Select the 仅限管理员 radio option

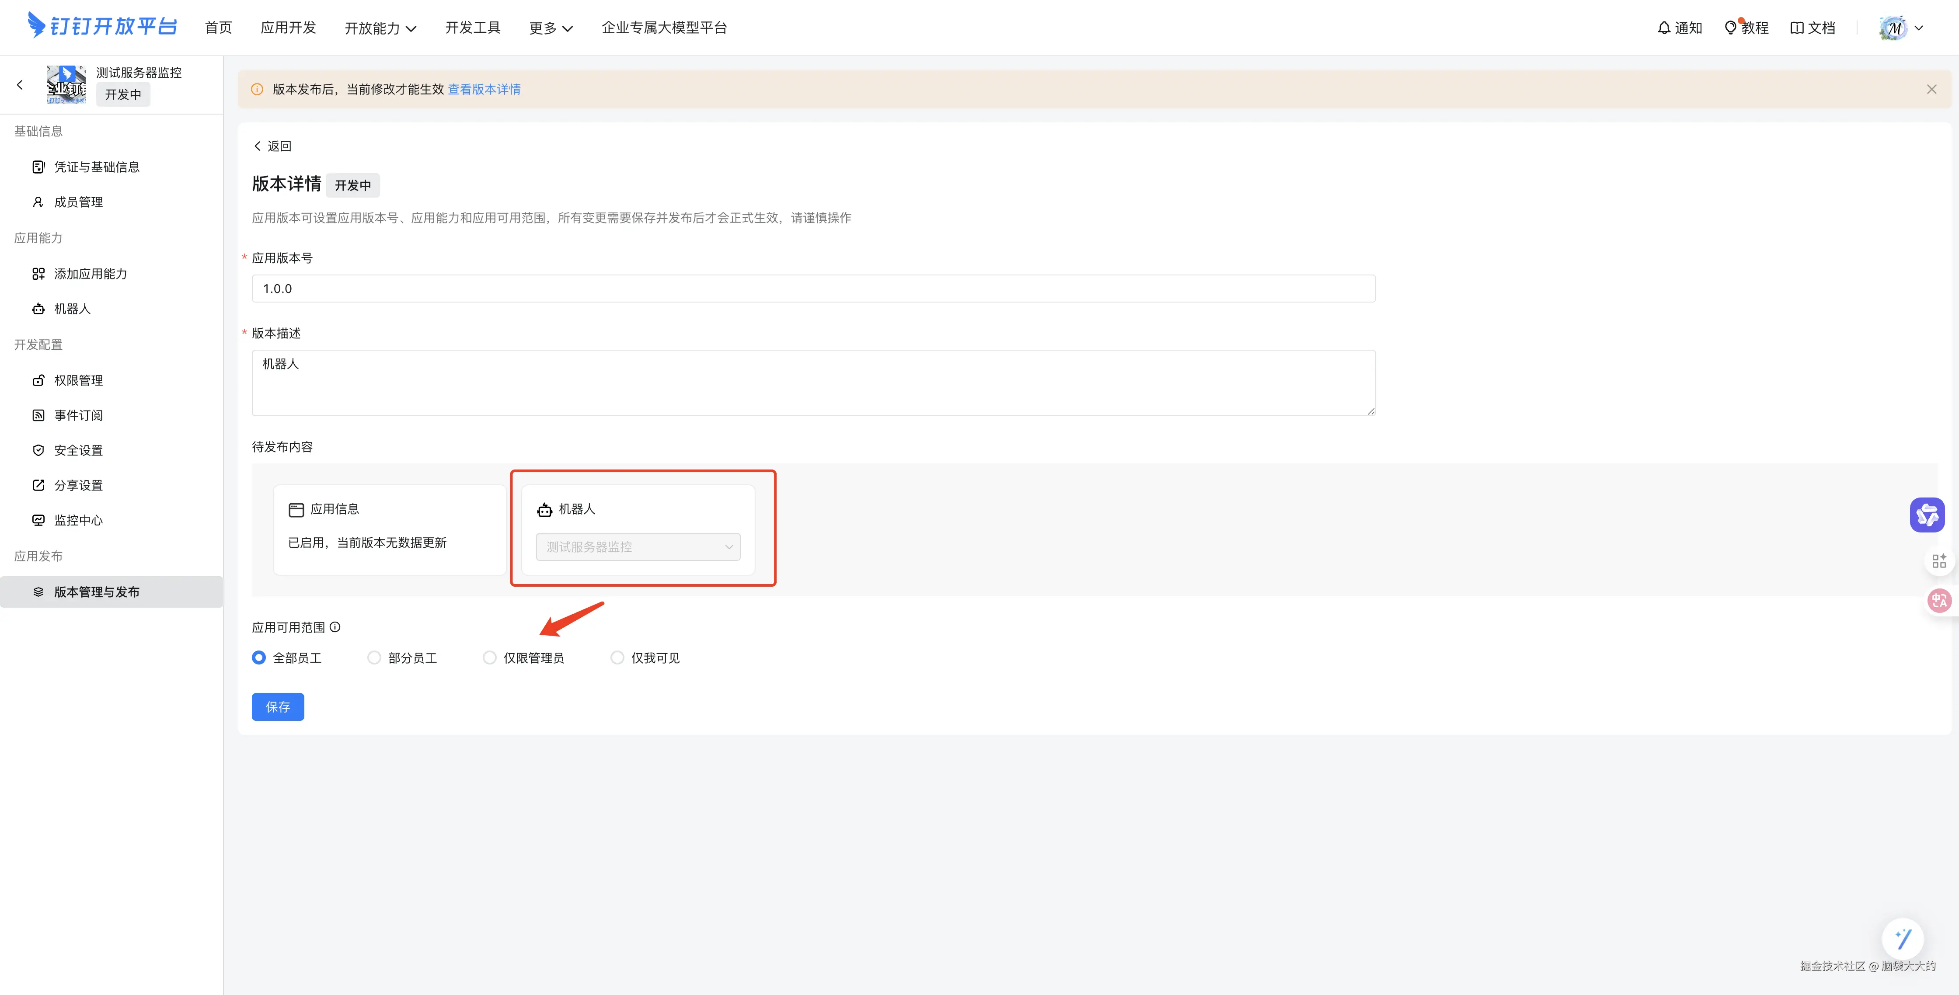490,658
